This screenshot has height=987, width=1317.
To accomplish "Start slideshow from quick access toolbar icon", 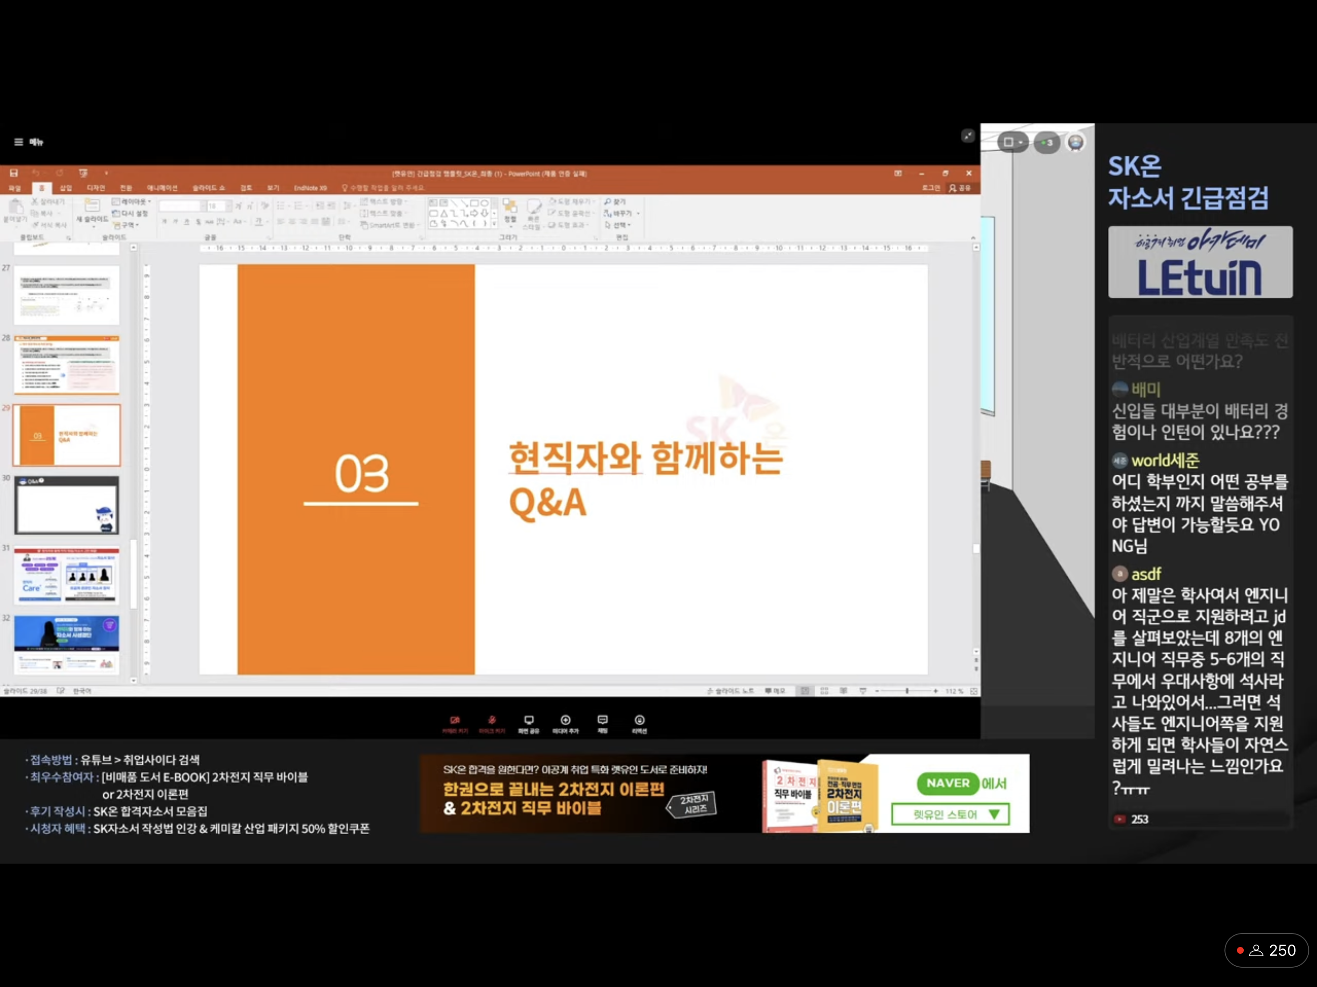I will (x=83, y=173).
